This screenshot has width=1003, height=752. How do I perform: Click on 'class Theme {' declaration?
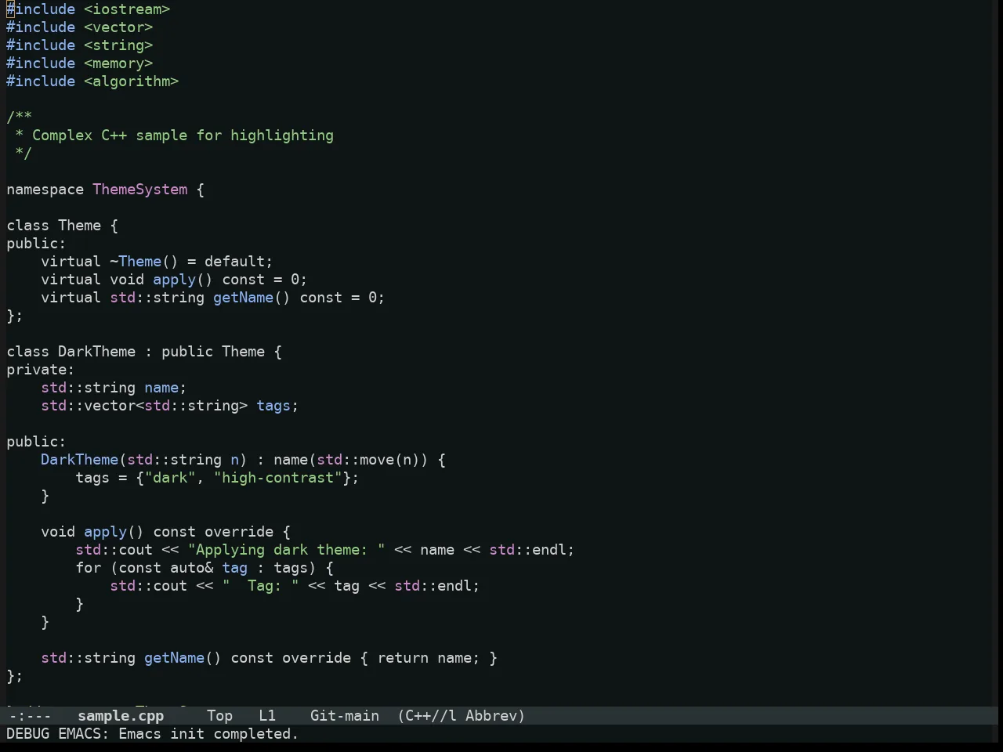tap(63, 226)
